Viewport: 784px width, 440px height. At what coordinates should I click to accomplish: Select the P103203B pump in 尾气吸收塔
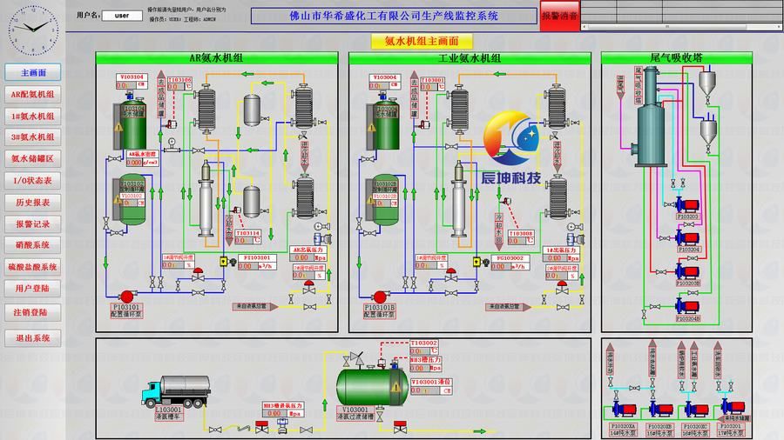click(x=687, y=272)
